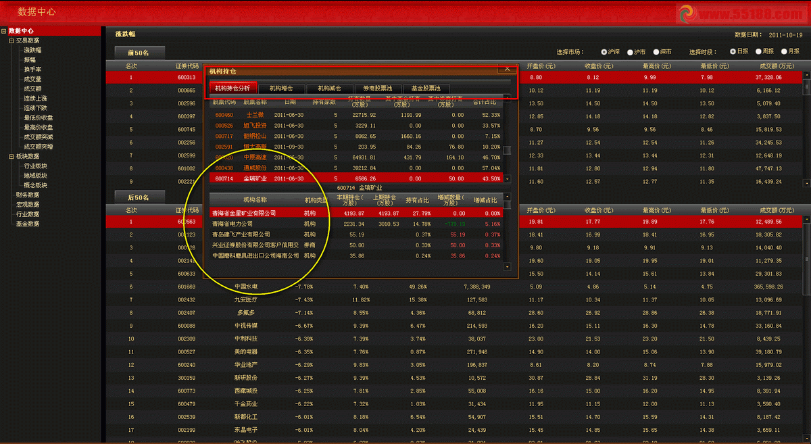Select institution 青海省电力公司

pyautogui.click(x=232, y=224)
